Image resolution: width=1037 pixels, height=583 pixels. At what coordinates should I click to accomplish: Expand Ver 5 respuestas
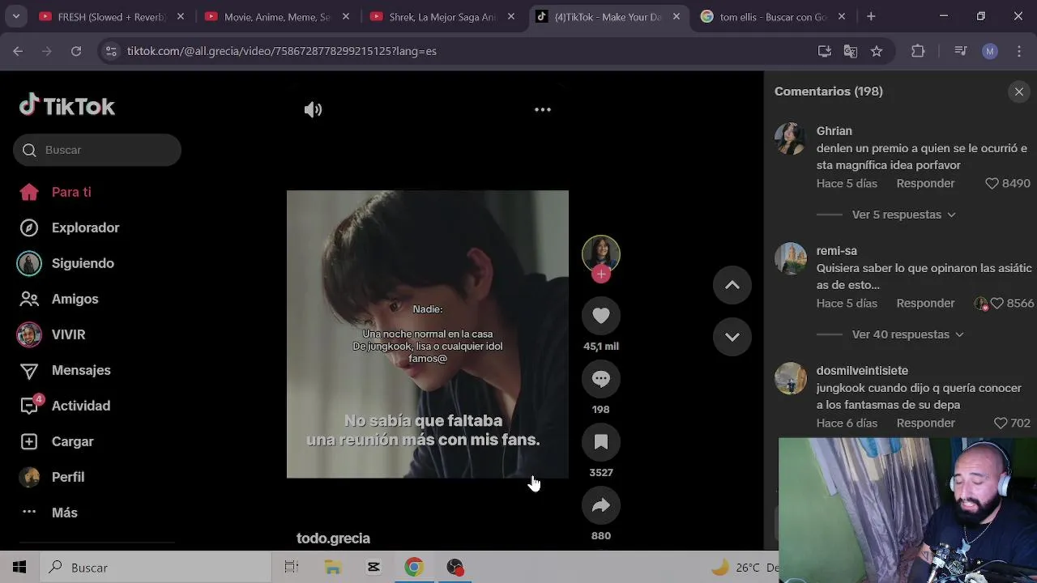(x=903, y=215)
